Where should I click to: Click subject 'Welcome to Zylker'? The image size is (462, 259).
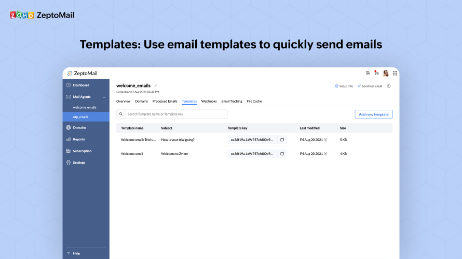(174, 153)
